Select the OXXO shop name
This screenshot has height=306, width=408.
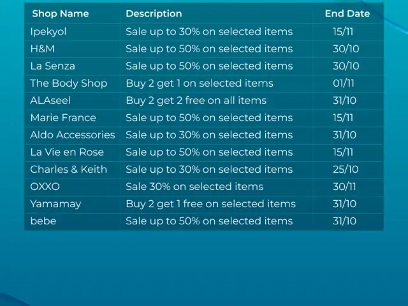point(45,187)
